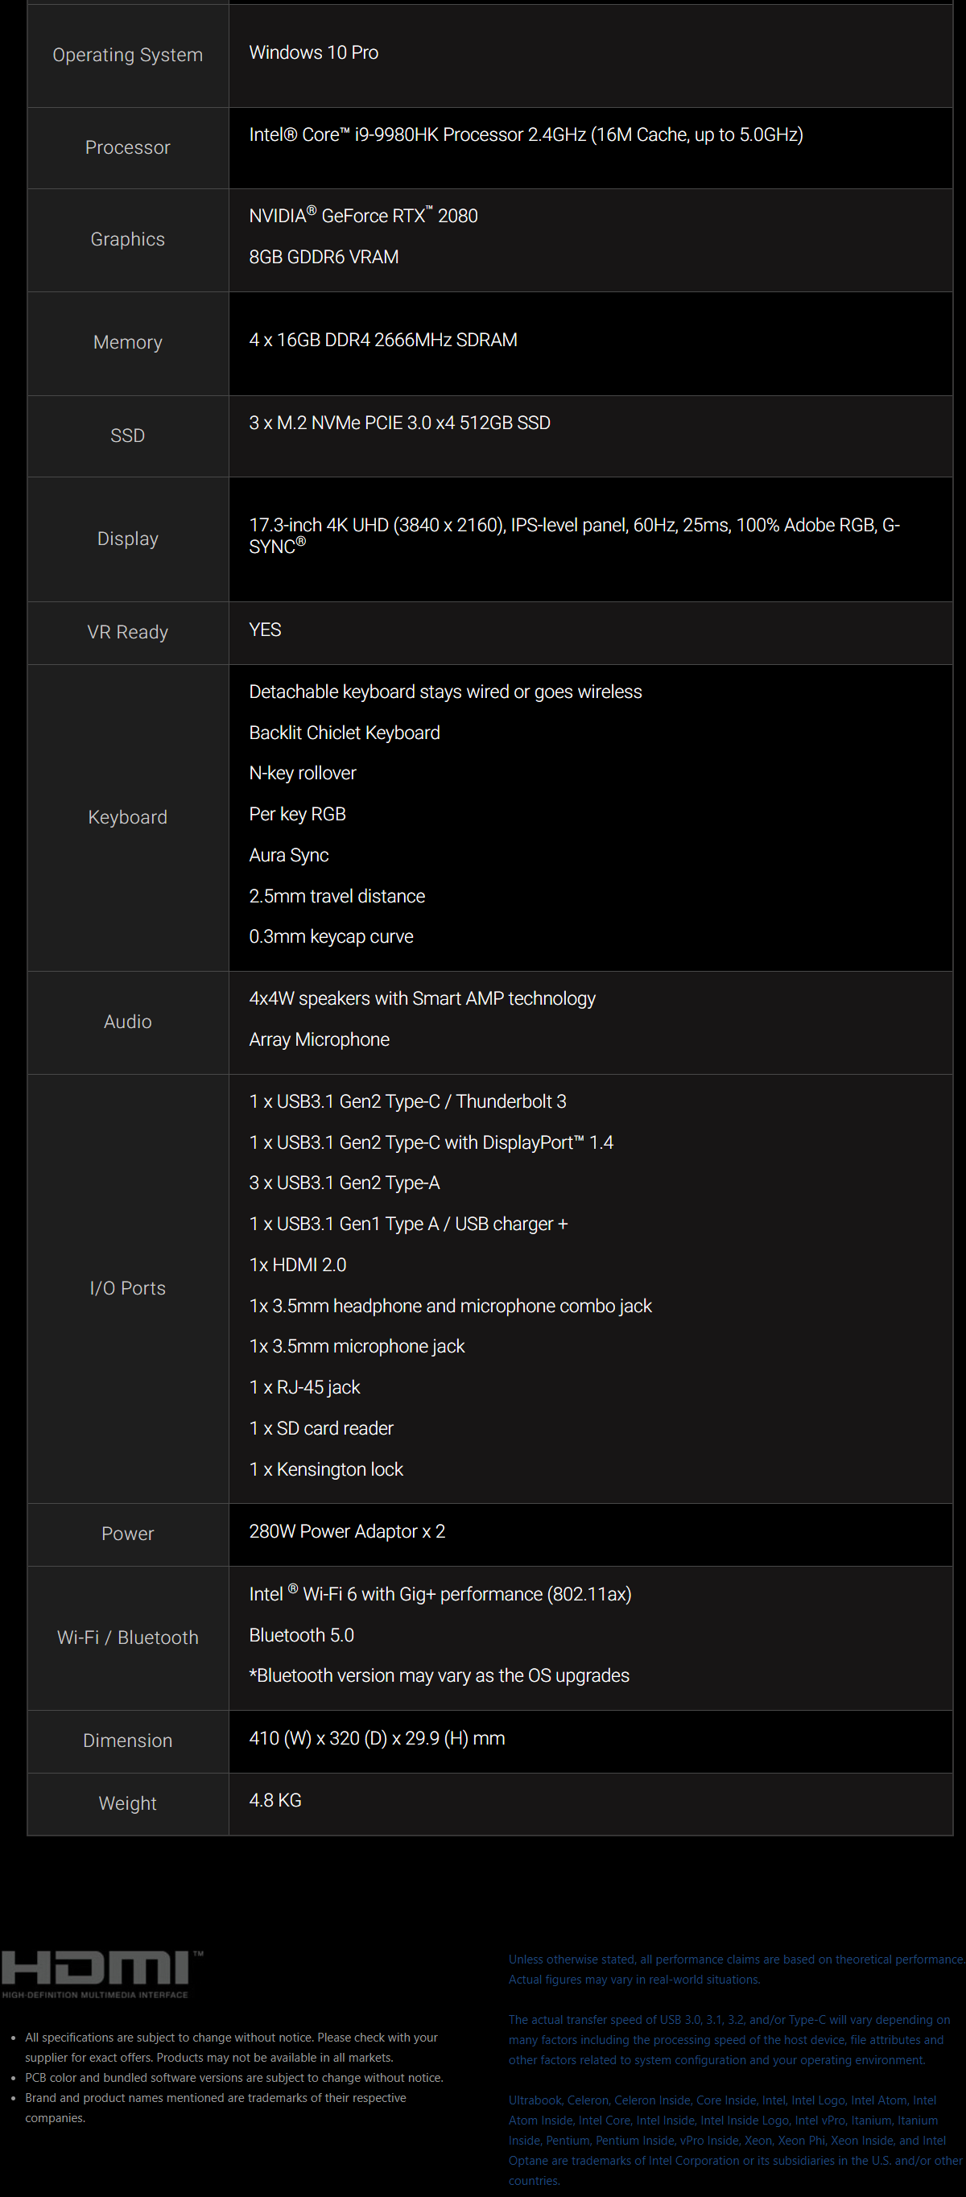Click the Processor specification text

[526, 134]
